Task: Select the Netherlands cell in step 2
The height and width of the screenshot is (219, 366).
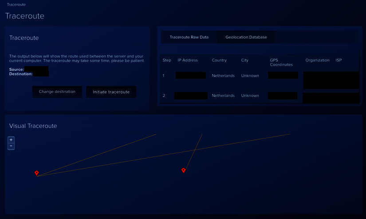Action: 223,96
